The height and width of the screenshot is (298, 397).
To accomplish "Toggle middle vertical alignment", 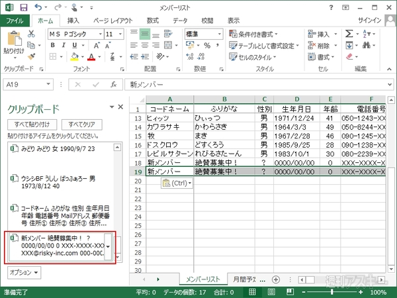I will point(144,34).
